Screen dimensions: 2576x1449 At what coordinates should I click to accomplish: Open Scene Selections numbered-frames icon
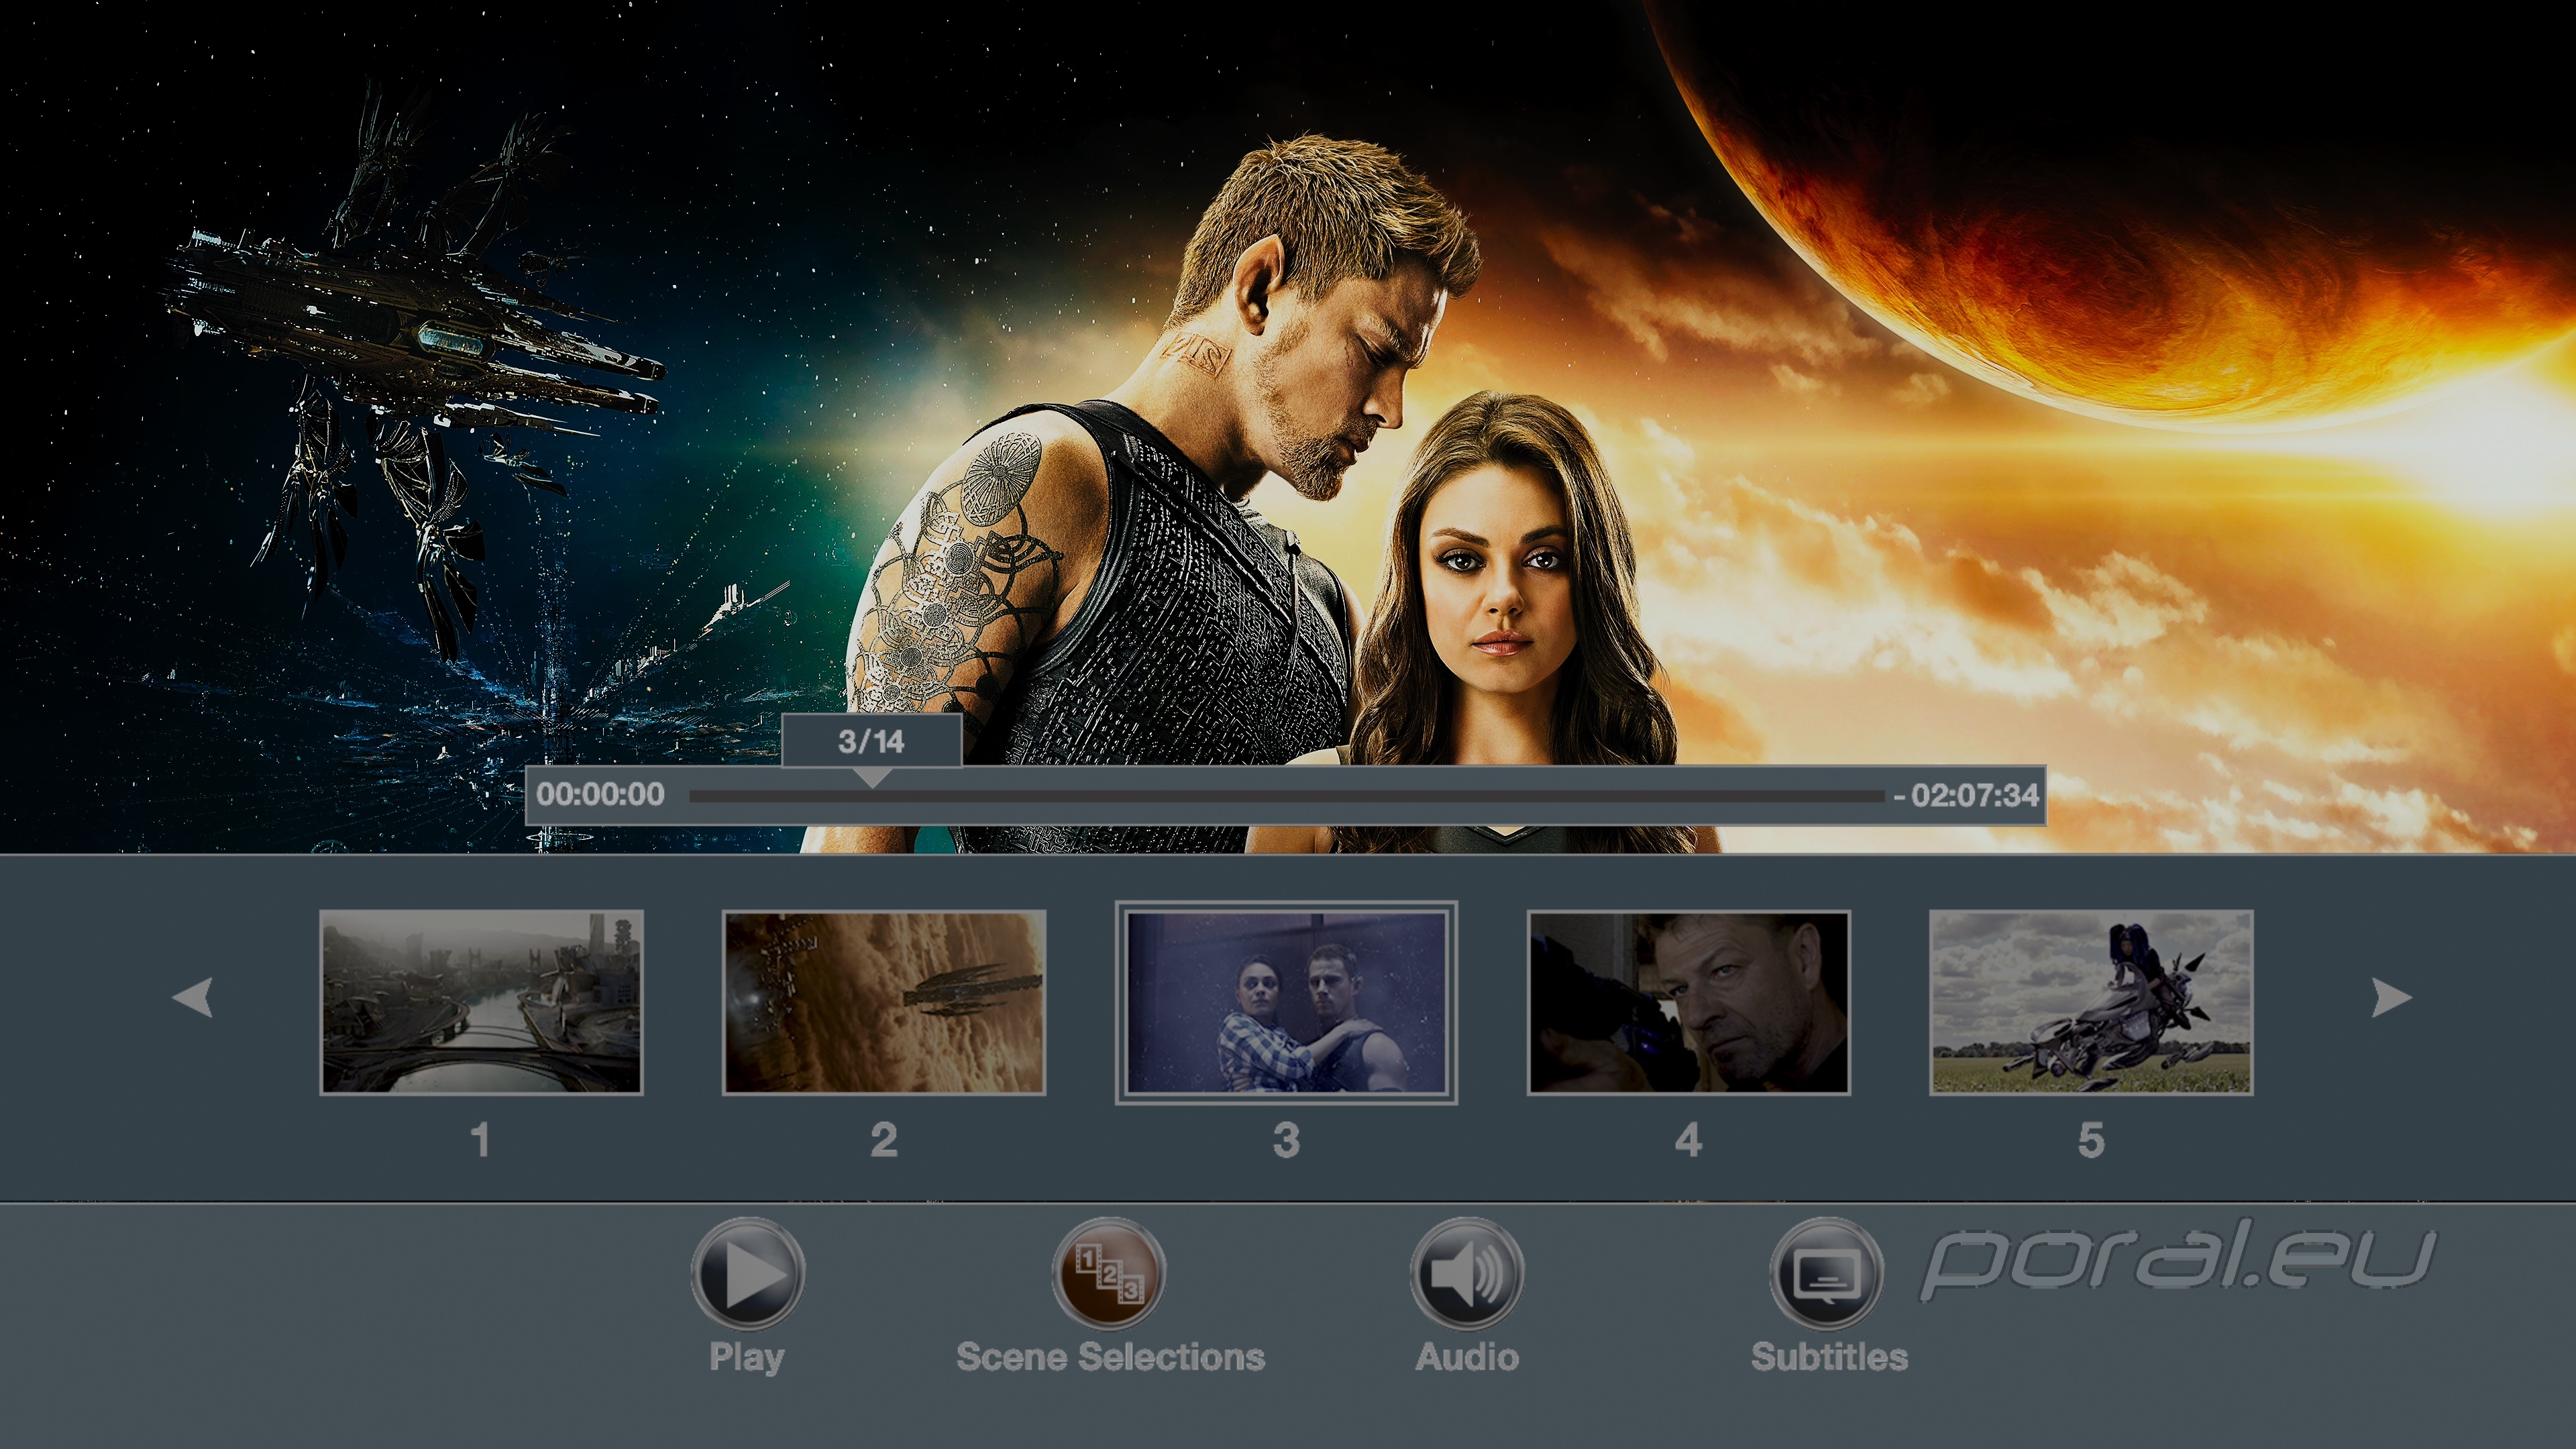click(1108, 1274)
